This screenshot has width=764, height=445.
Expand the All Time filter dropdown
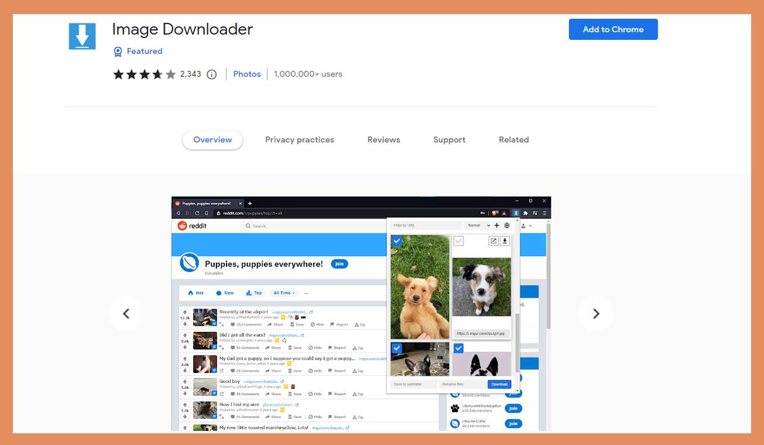(x=284, y=293)
